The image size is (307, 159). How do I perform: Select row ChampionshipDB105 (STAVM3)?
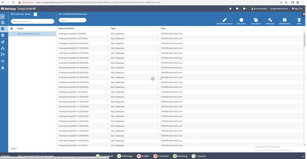(180, 67)
